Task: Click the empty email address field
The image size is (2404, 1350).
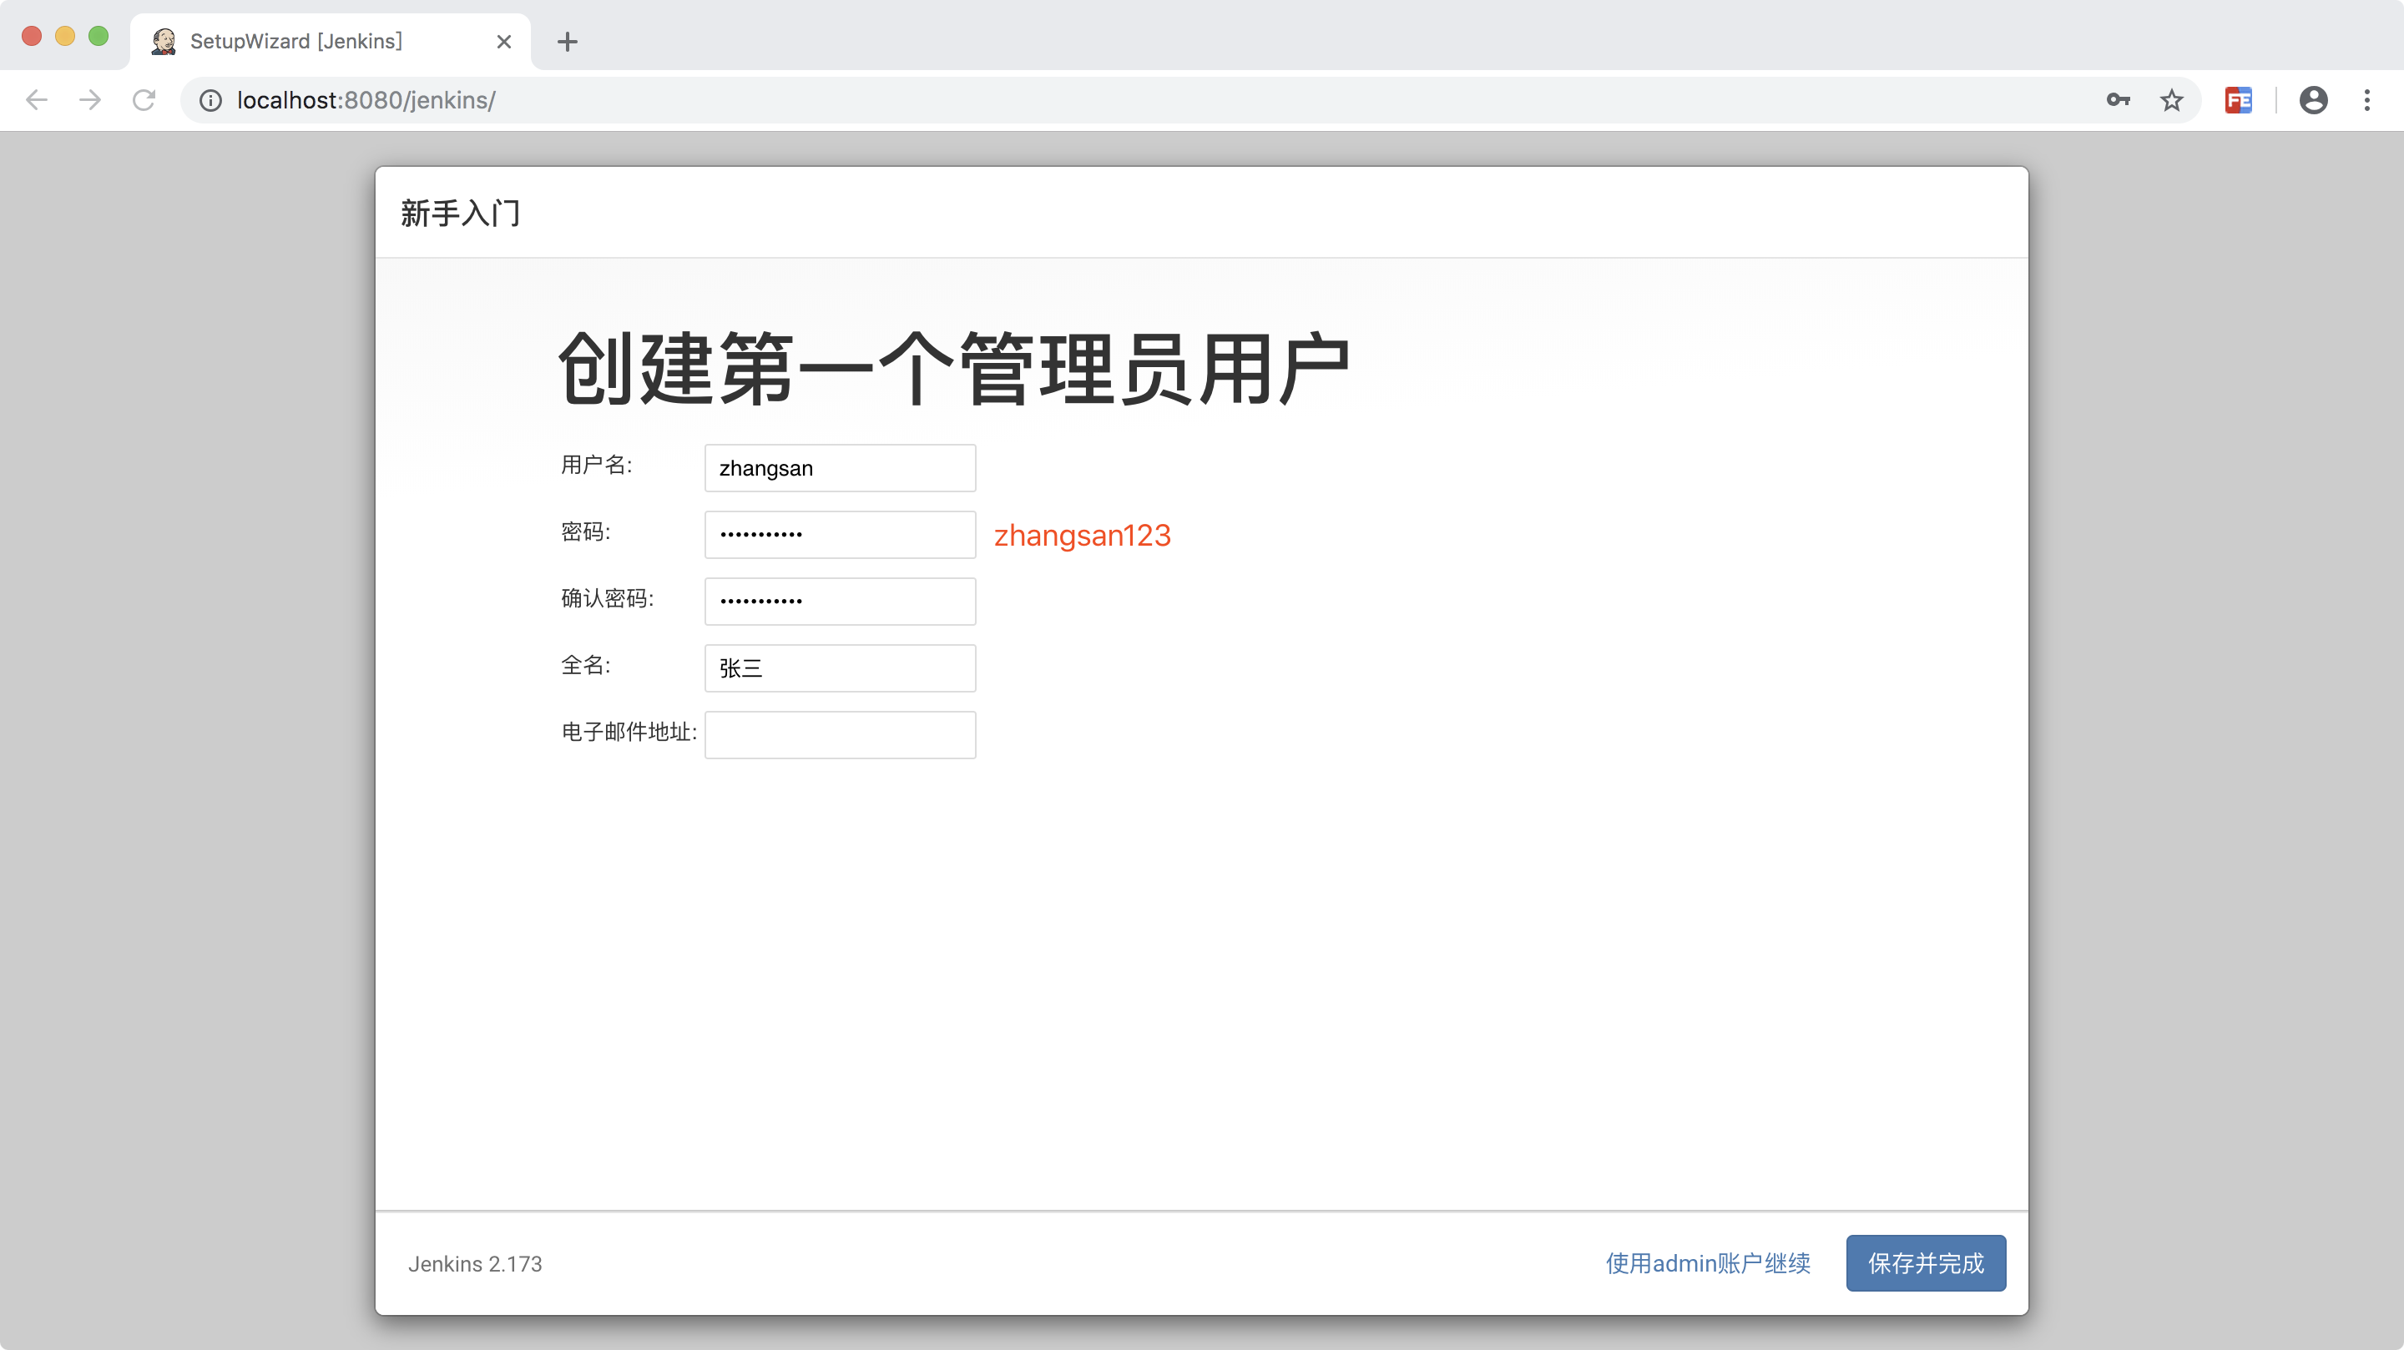Action: pyautogui.click(x=840, y=735)
